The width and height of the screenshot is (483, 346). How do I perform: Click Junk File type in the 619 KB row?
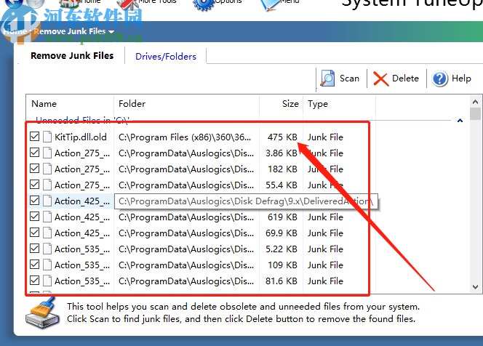[325, 217]
